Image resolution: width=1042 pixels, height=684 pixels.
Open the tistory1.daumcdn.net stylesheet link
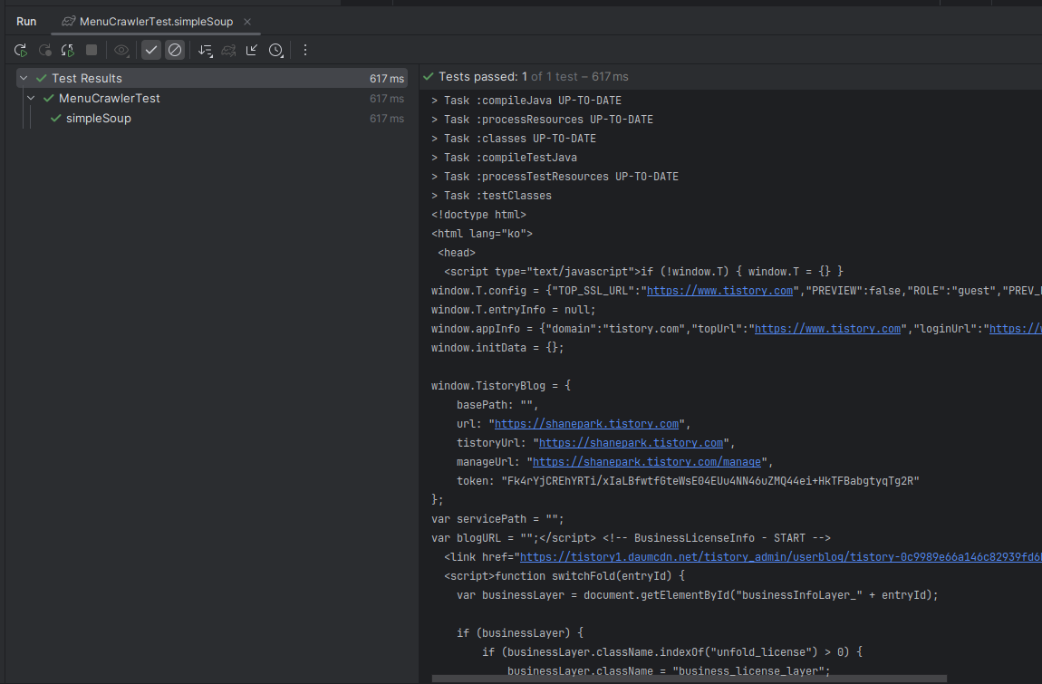tap(781, 556)
